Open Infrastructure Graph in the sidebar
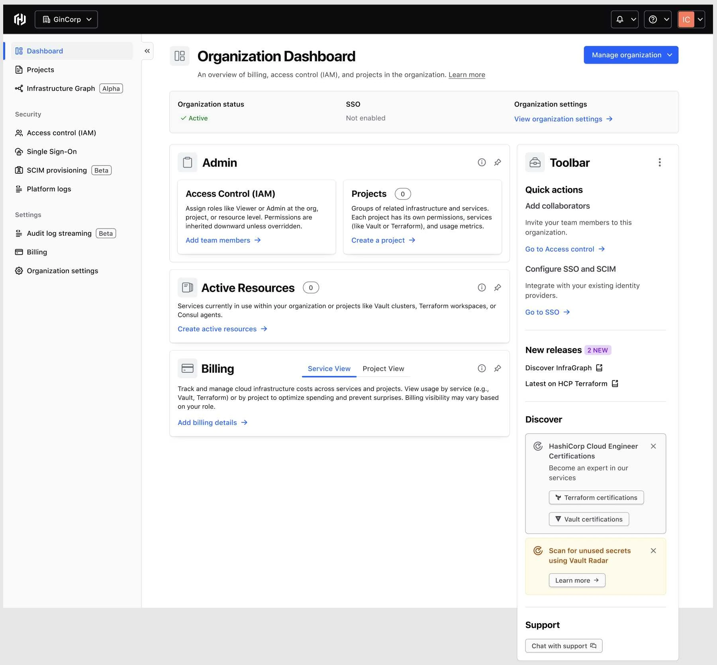 coord(72,88)
